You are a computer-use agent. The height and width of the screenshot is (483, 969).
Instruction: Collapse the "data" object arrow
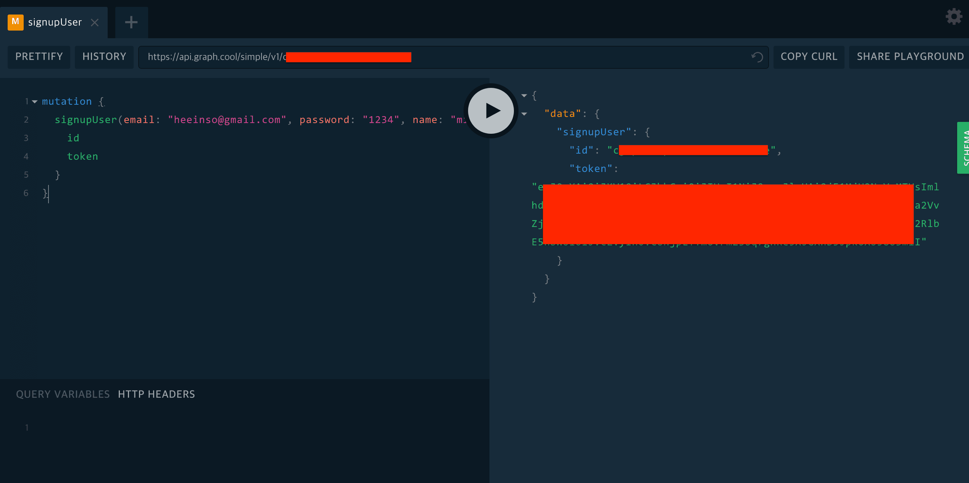point(524,114)
